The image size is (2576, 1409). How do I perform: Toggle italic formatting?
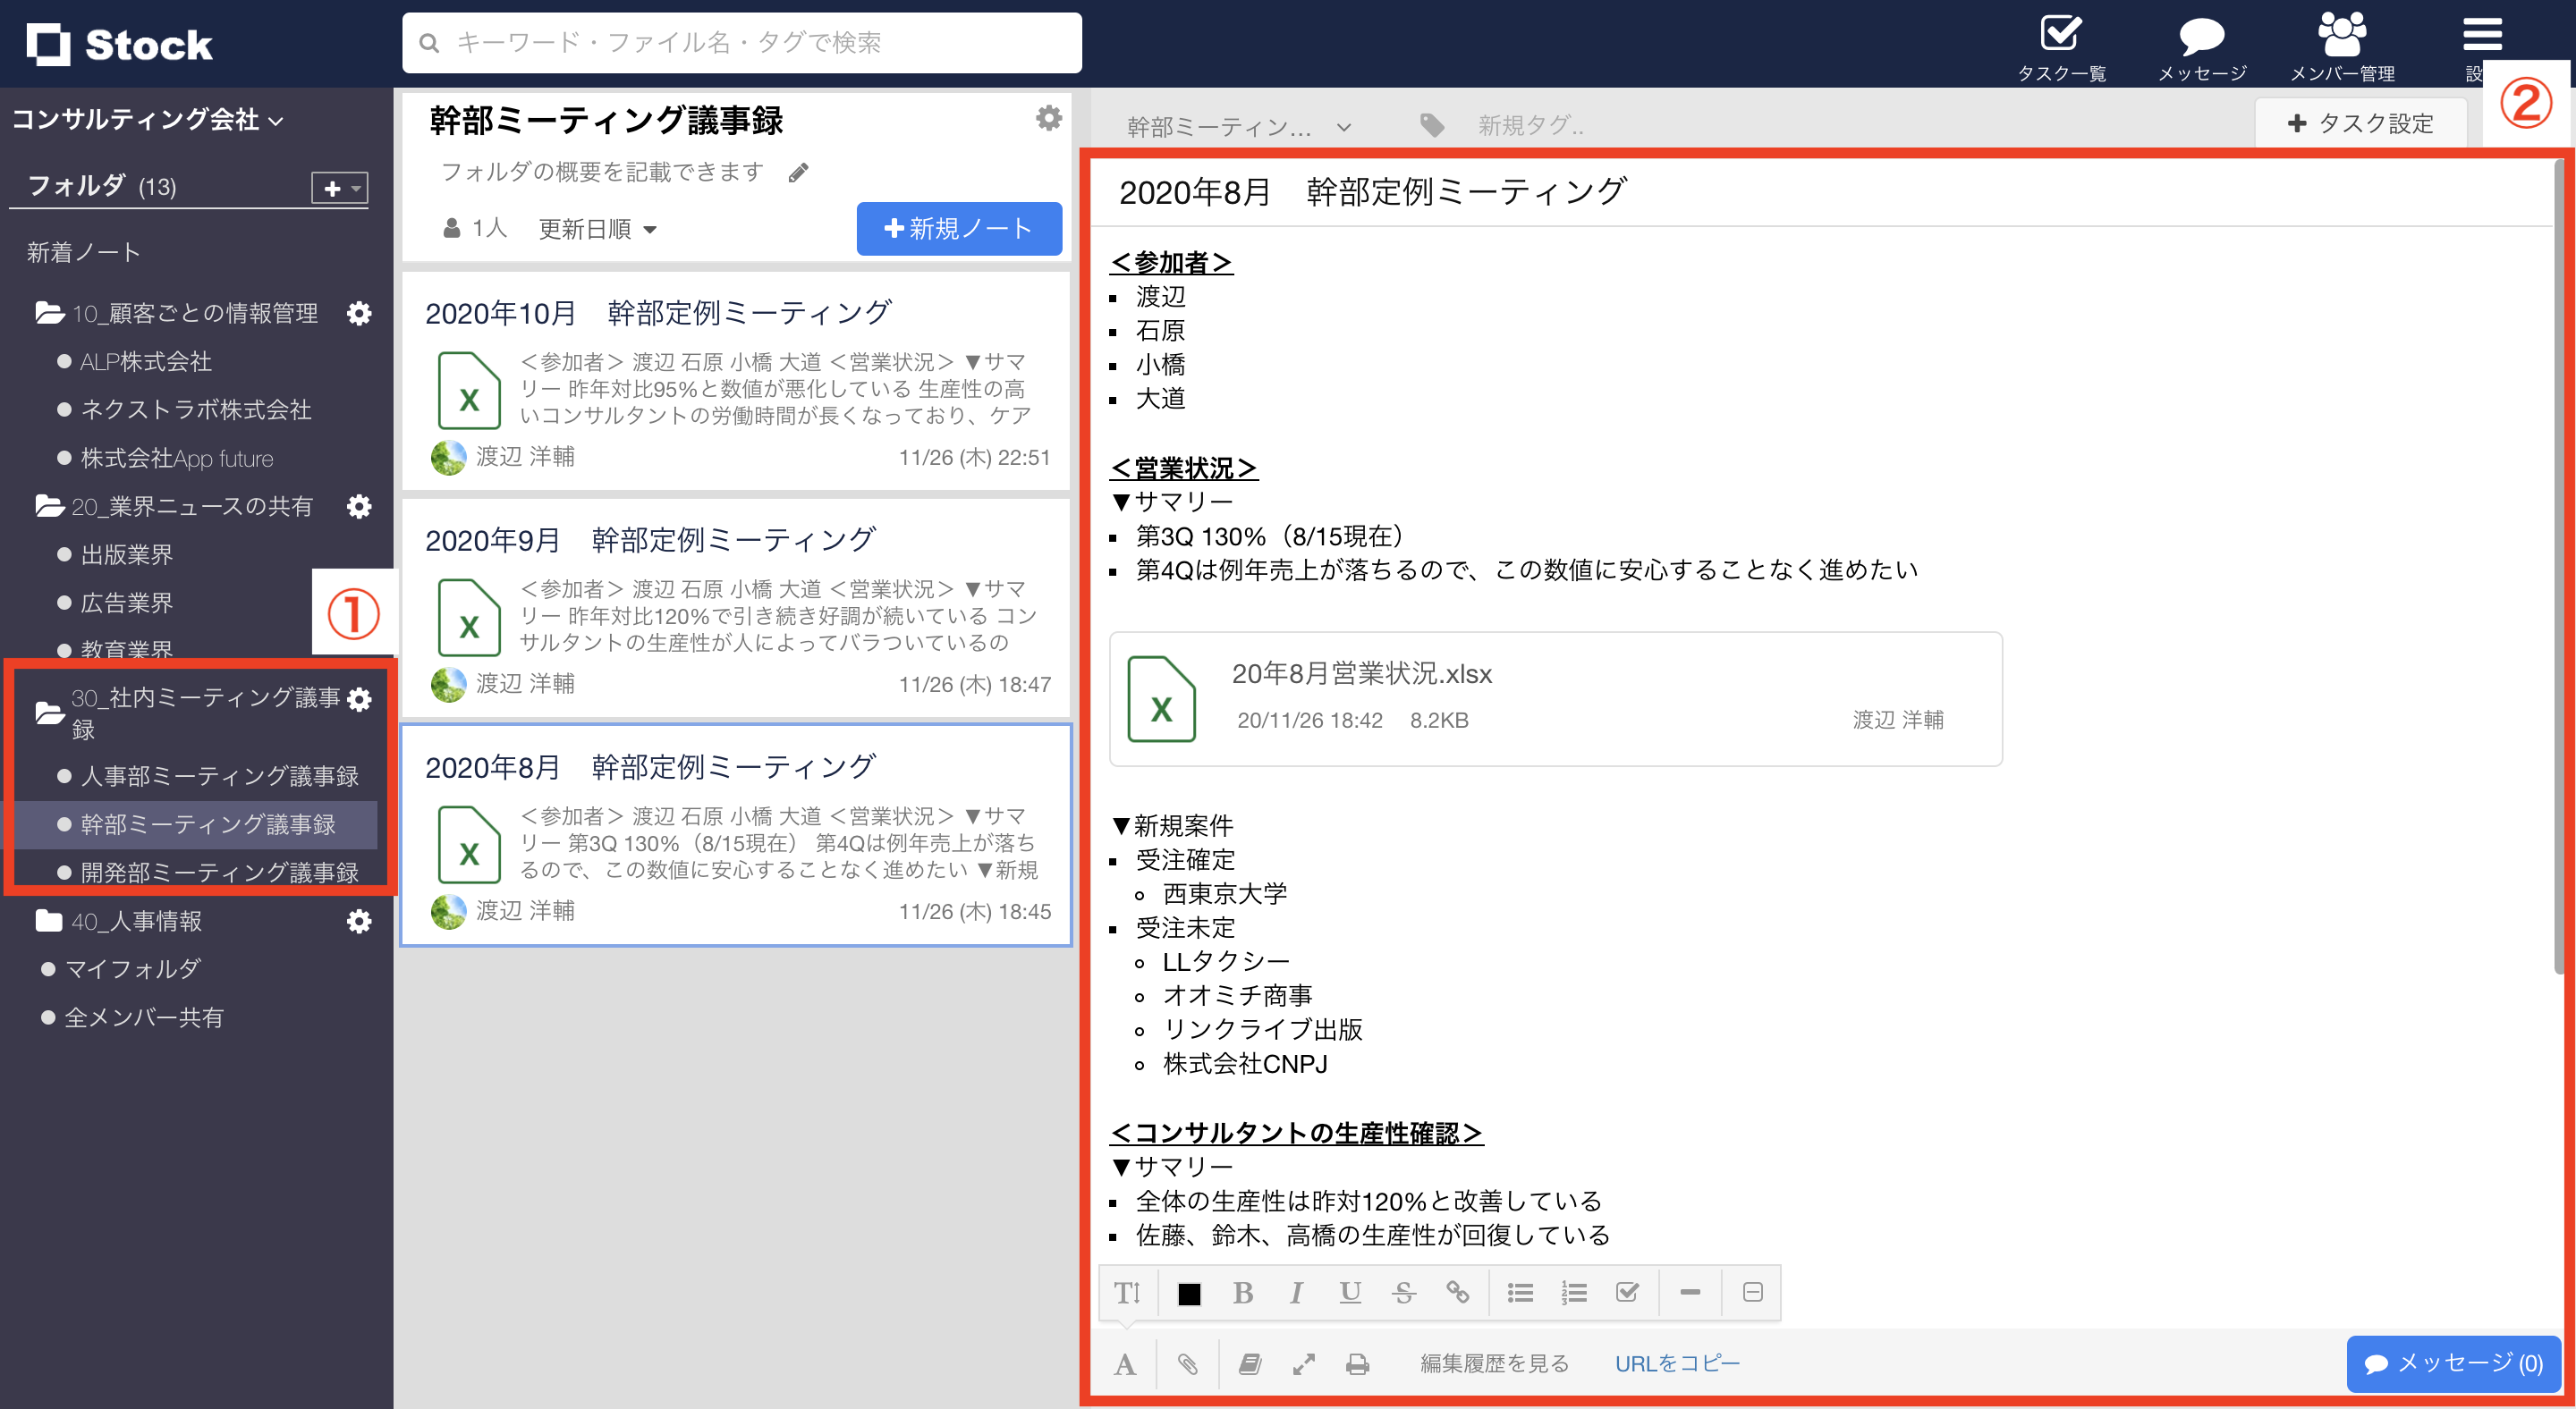pyautogui.click(x=1296, y=1292)
